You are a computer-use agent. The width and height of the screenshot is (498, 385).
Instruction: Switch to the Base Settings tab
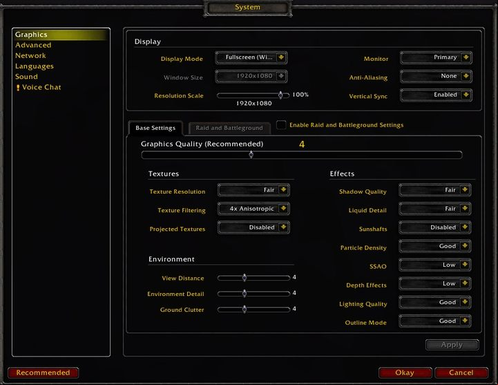155,128
